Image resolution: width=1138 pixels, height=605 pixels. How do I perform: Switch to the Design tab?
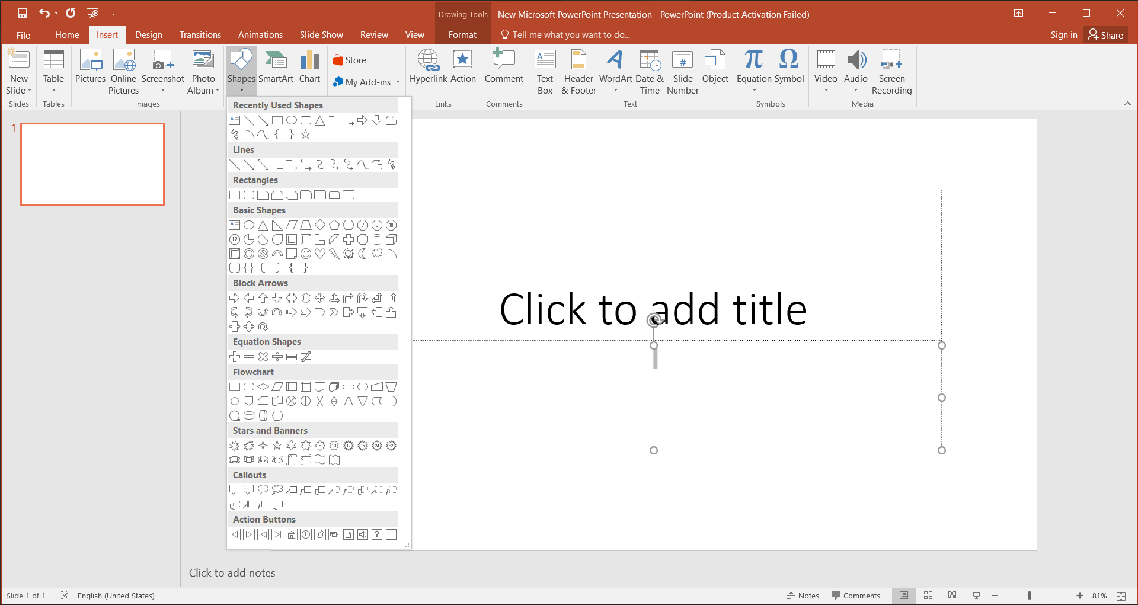coord(148,35)
